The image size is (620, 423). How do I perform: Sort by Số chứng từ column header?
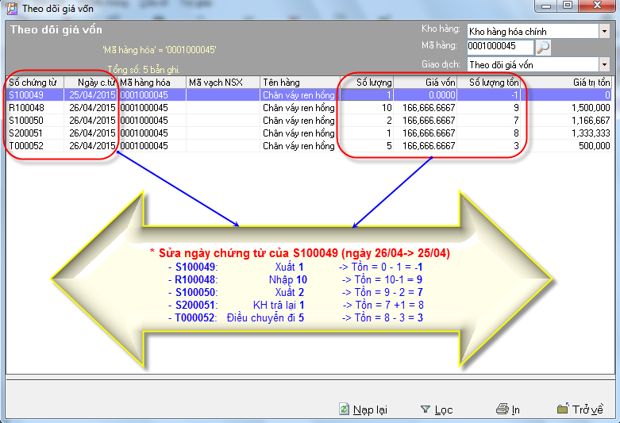coord(33,82)
